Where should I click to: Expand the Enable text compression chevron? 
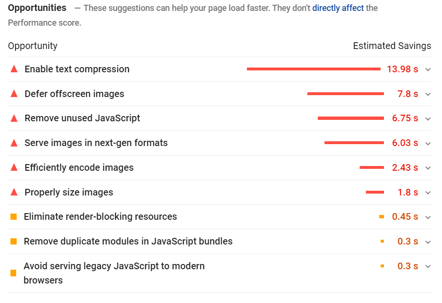(x=428, y=69)
